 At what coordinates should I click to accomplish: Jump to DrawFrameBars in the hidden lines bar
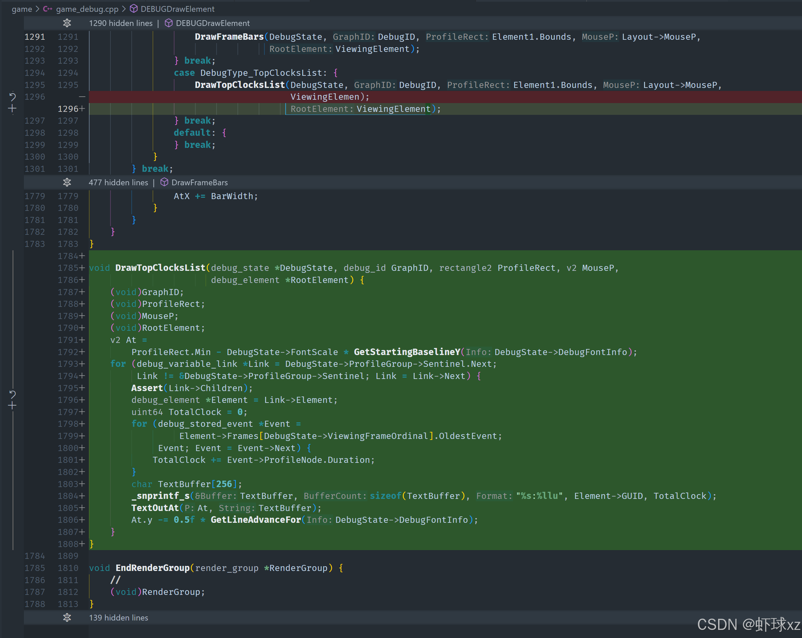(199, 182)
